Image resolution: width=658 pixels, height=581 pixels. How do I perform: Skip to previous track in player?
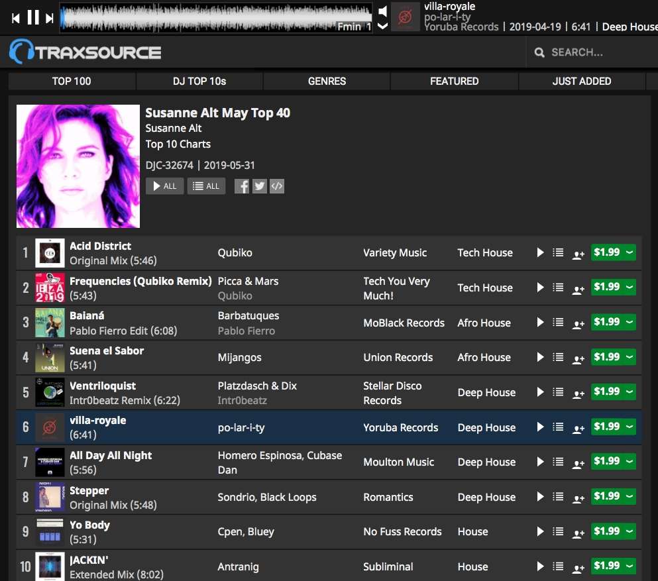[15, 18]
